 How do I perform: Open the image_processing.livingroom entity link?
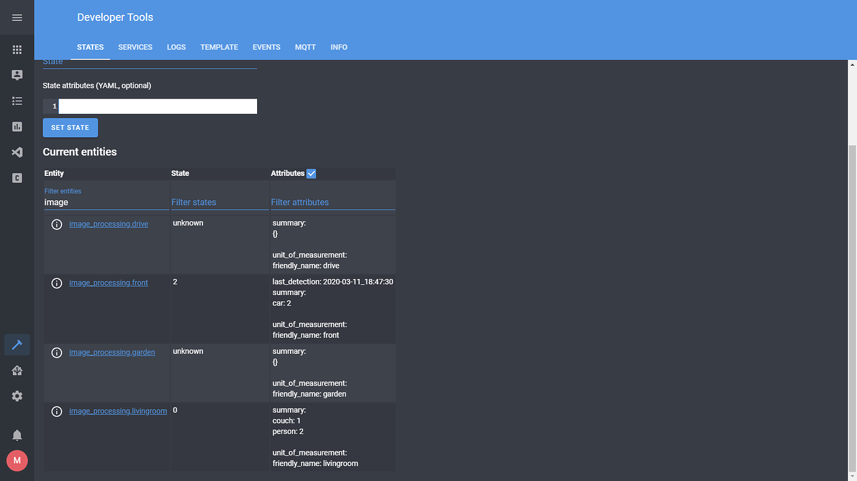pyautogui.click(x=118, y=410)
